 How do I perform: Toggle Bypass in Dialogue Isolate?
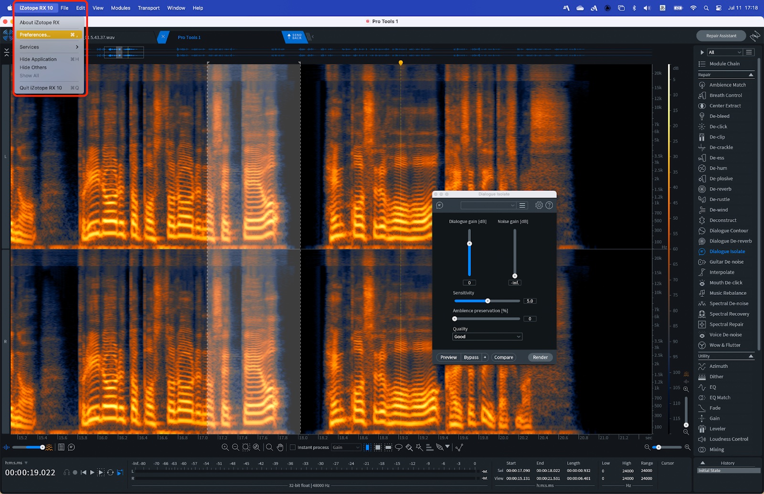tap(471, 358)
